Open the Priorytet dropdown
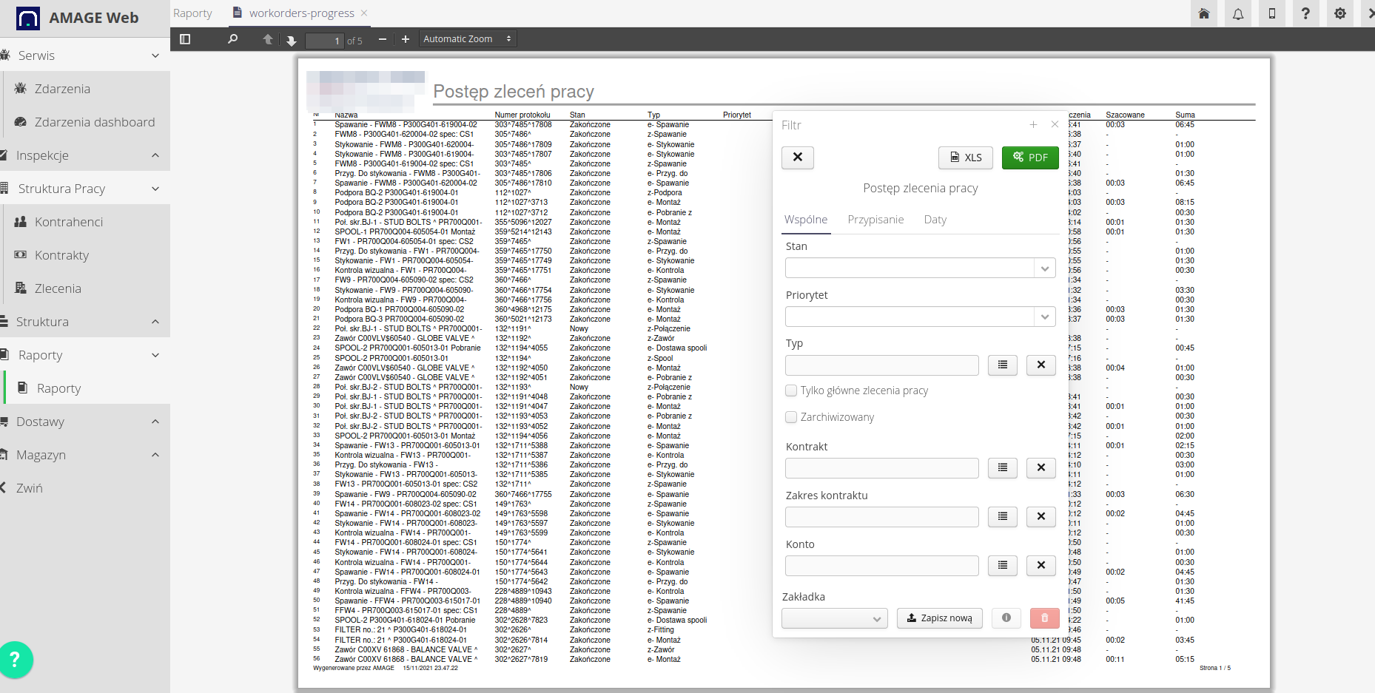Image resolution: width=1375 pixels, height=693 pixels. [1044, 317]
